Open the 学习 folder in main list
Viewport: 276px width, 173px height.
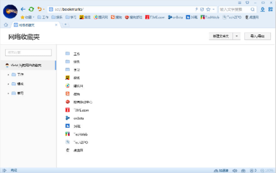point(73,70)
